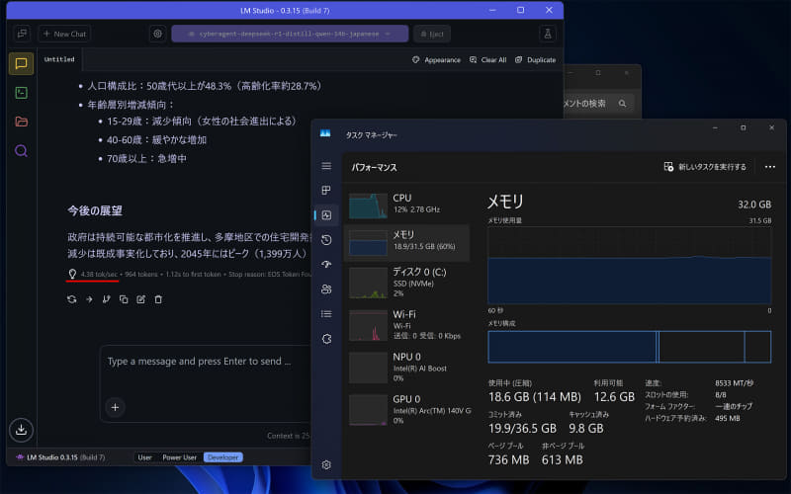Open Task Manager App history icon
The height and width of the screenshot is (494, 791).
click(326, 240)
